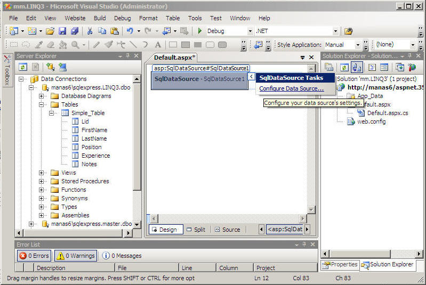This screenshot has height=285, width=426.
Task: Expand the Stored Procedures folder
Action: click(41, 181)
